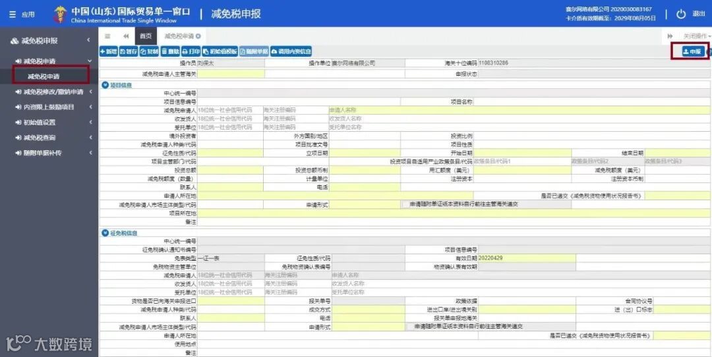Click the 征免性质/代码 field in 项目信息
The image size is (712, 357).
230,153
